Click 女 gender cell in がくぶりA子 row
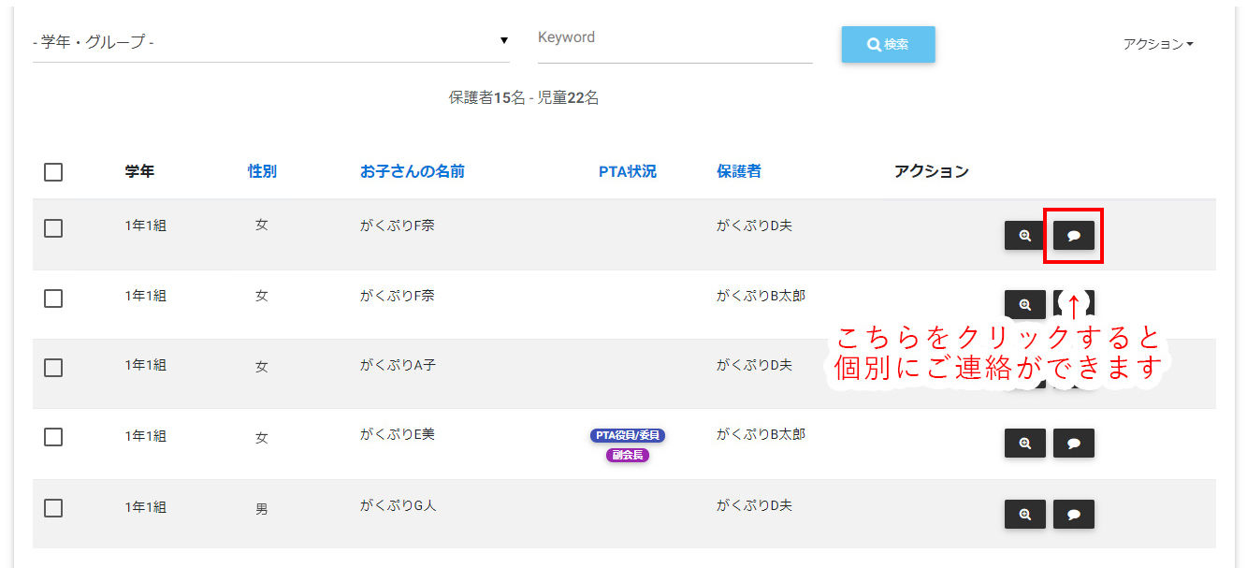1247x568 pixels. [x=262, y=368]
